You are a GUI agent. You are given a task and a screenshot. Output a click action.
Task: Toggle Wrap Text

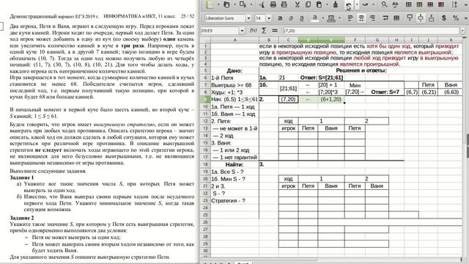click(x=385, y=18)
